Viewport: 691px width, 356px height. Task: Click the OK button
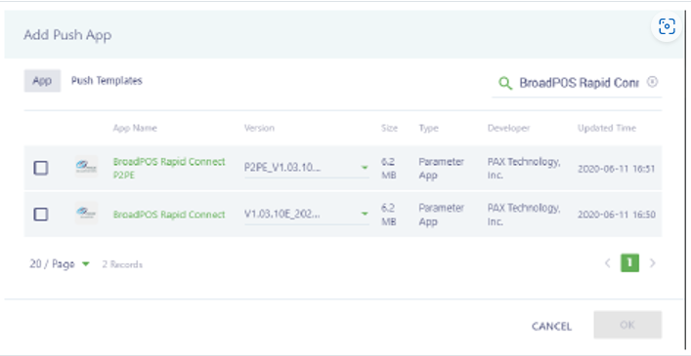(x=627, y=325)
